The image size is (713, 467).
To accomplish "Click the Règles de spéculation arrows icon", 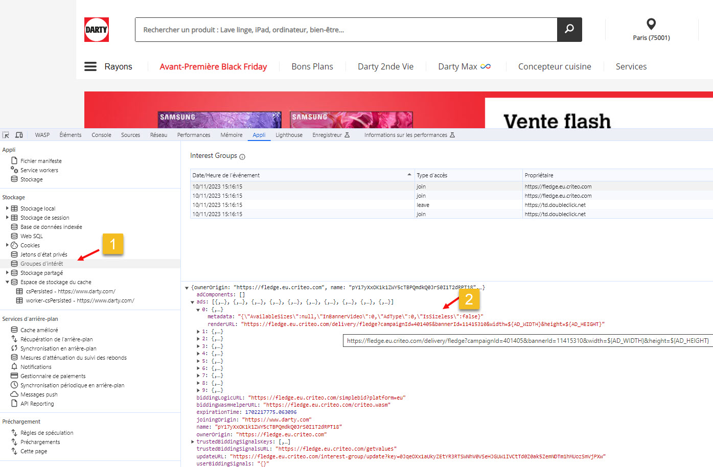I will [x=14, y=433].
